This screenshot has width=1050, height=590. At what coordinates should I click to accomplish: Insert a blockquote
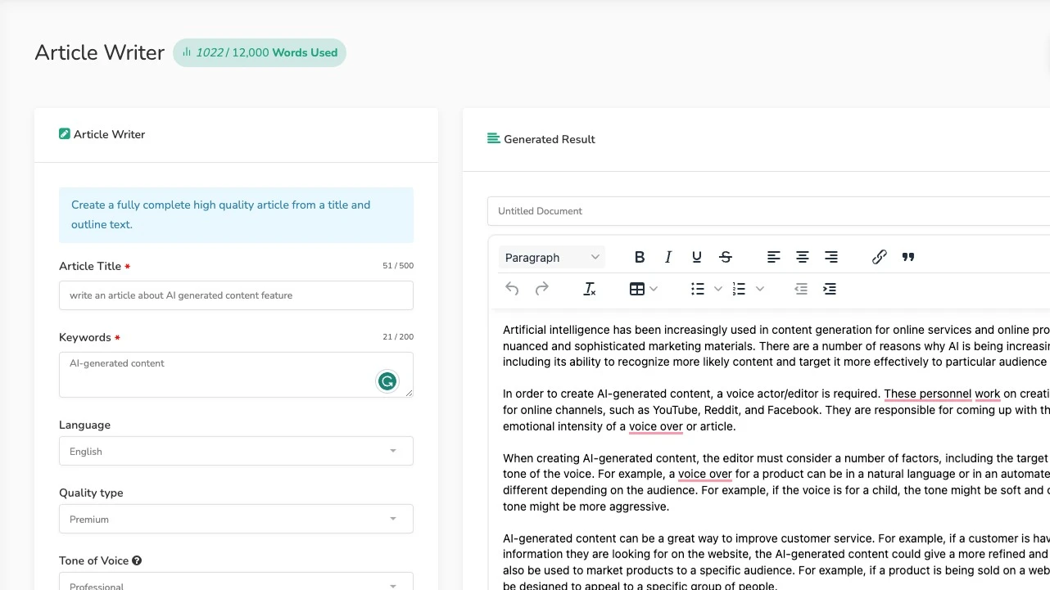(907, 256)
